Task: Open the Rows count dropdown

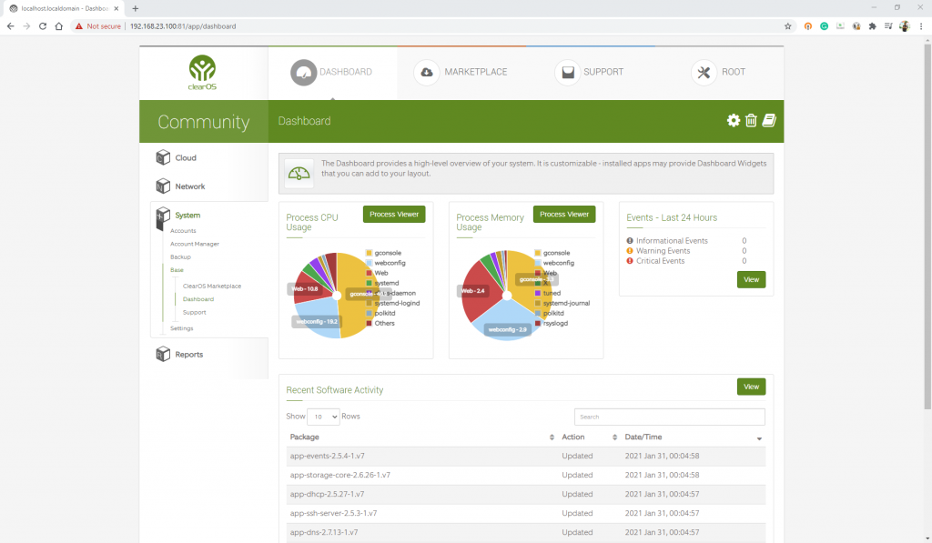Action: click(x=323, y=417)
